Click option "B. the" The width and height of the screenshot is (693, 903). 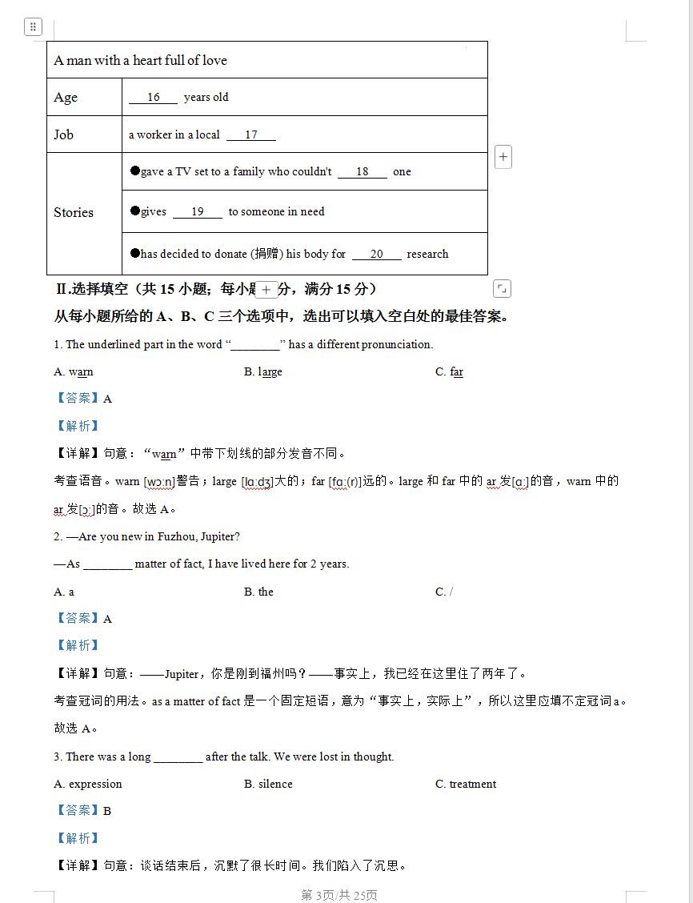(x=259, y=592)
